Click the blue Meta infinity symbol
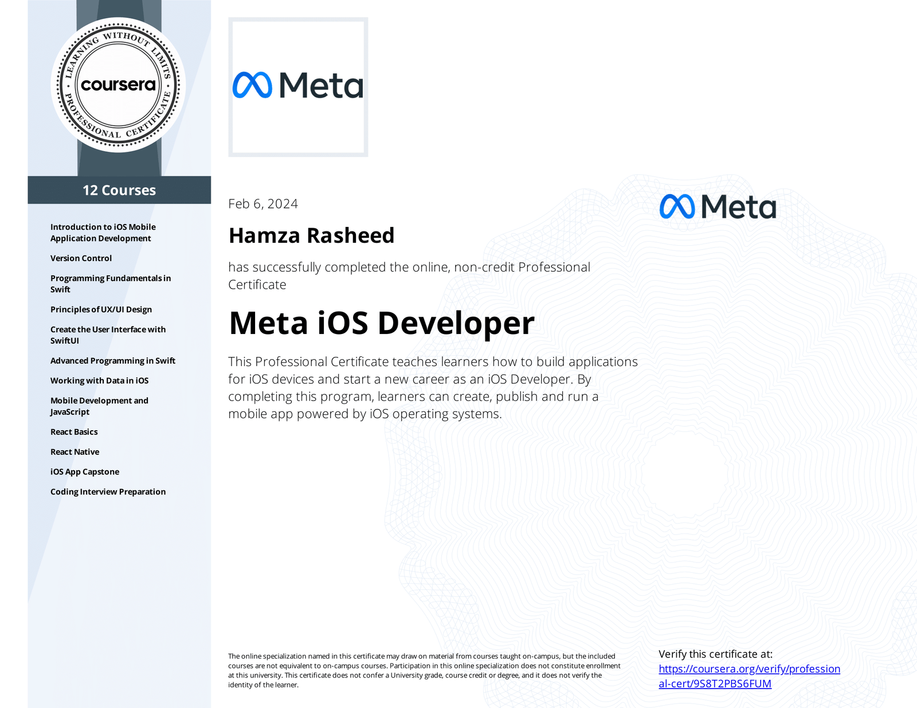The image size is (917, 708). pos(252,86)
